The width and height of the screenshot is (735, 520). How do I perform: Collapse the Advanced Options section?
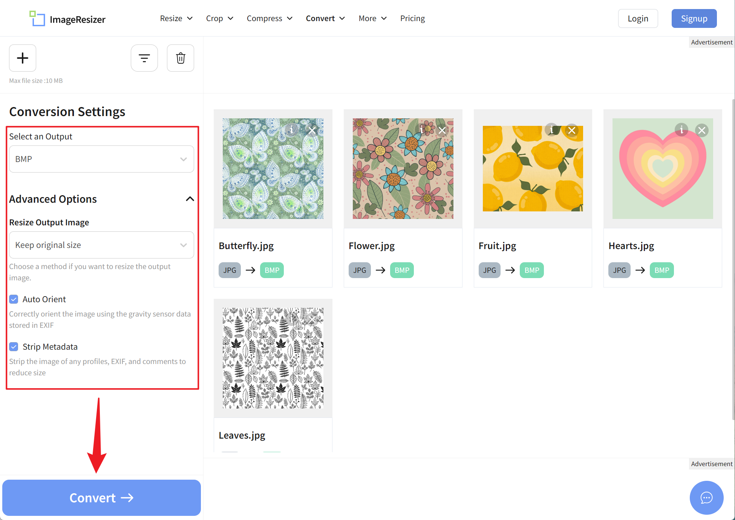click(190, 199)
